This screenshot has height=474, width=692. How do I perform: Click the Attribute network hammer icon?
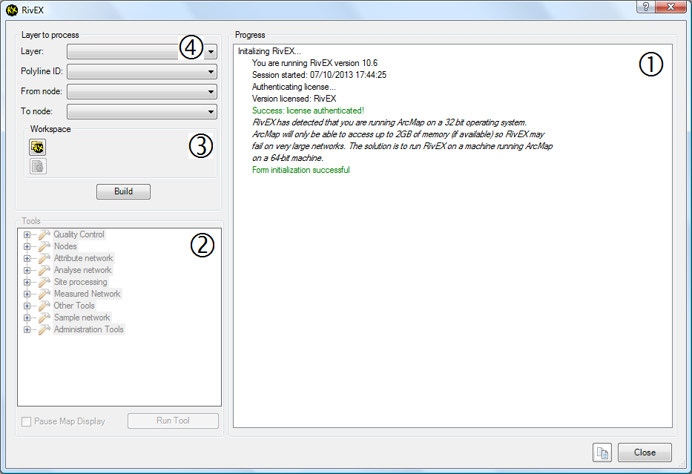tap(45, 258)
